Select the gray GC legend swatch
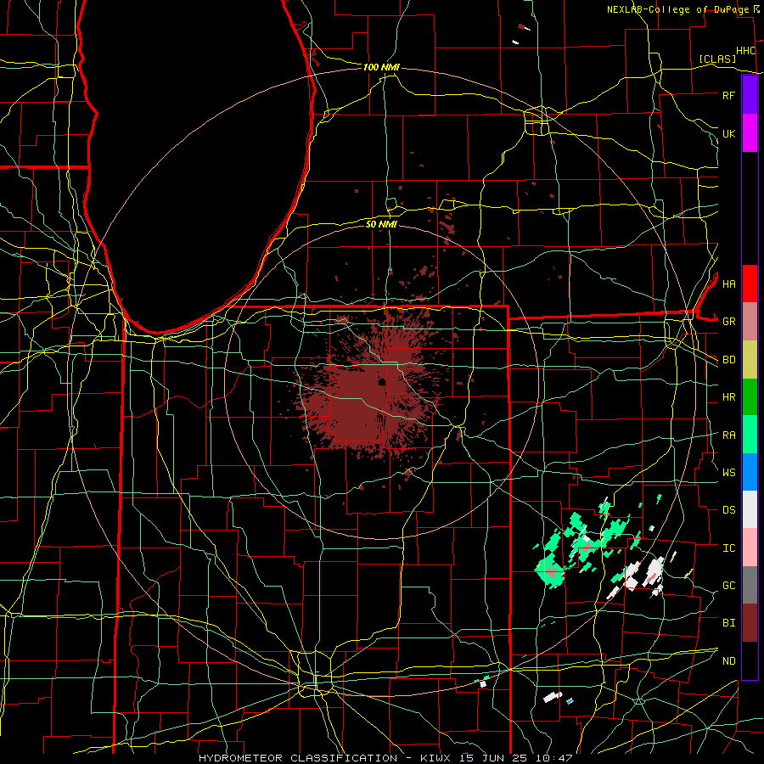The width and height of the screenshot is (764, 764). [x=750, y=585]
